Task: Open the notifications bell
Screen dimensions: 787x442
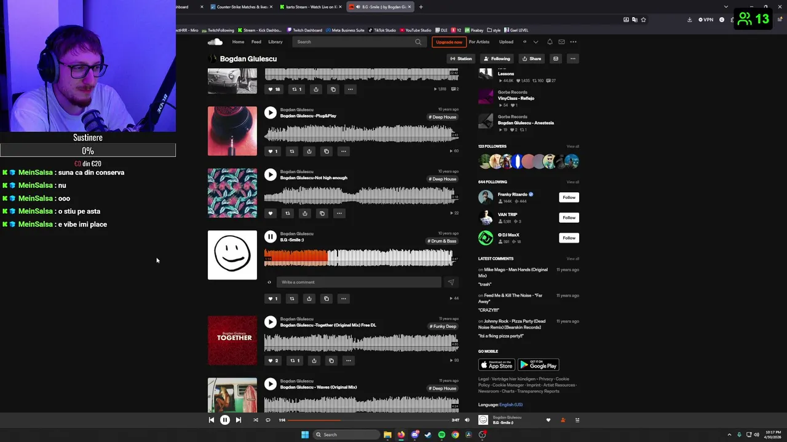Action: [550, 42]
